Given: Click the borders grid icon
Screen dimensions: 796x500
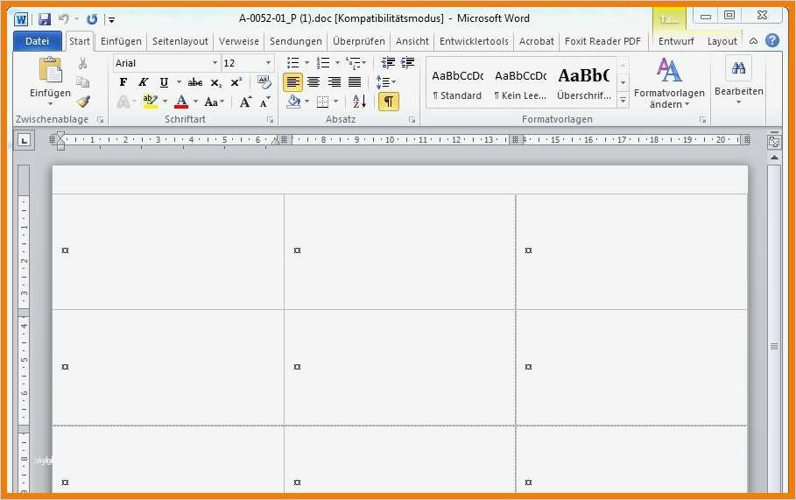Looking at the screenshot, I should (x=322, y=102).
